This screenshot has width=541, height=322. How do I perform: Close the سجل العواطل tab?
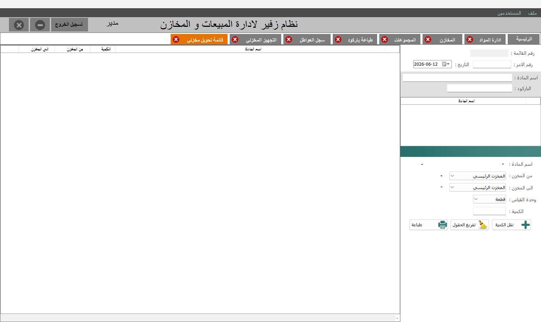pos(289,39)
